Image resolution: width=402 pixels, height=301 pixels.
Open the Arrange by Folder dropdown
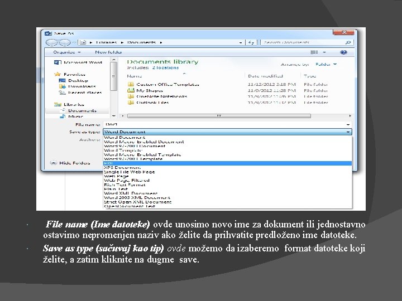click(x=326, y=64)
